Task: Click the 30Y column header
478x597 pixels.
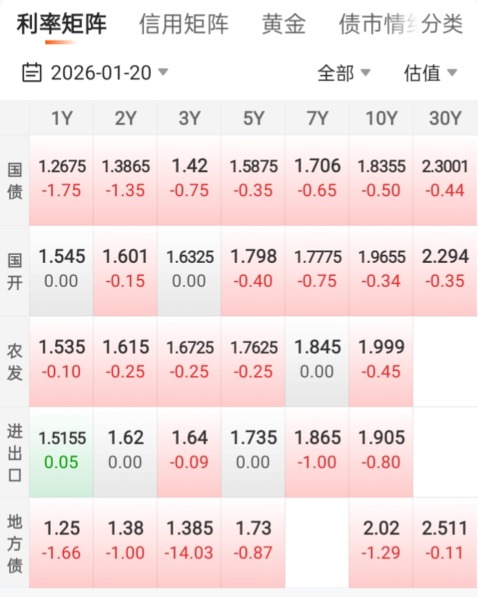Action: click(445, 119)
